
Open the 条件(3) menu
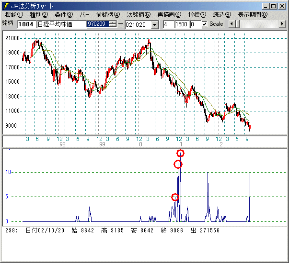click(x=64, y=15)
